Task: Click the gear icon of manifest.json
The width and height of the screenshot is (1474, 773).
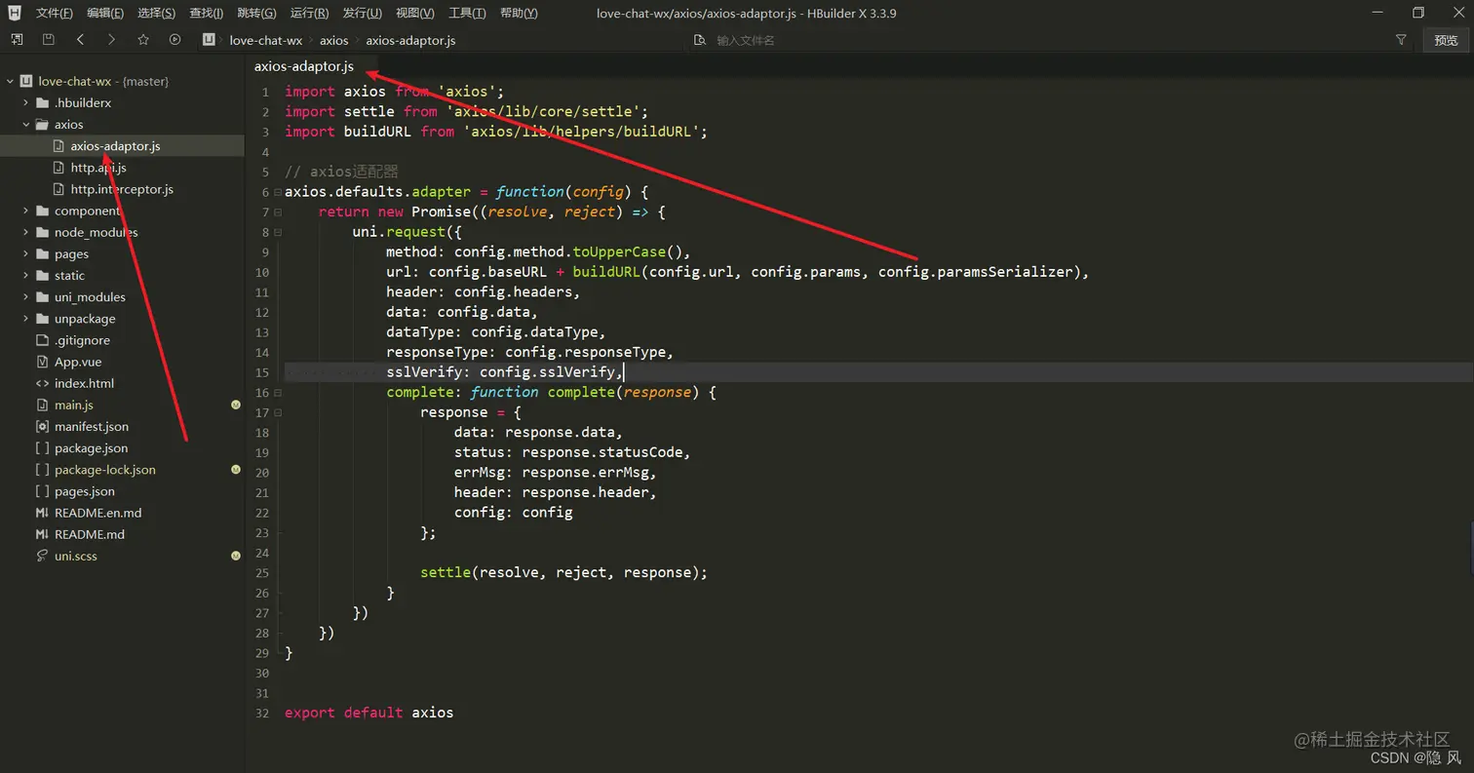Action: coord(42,426)
